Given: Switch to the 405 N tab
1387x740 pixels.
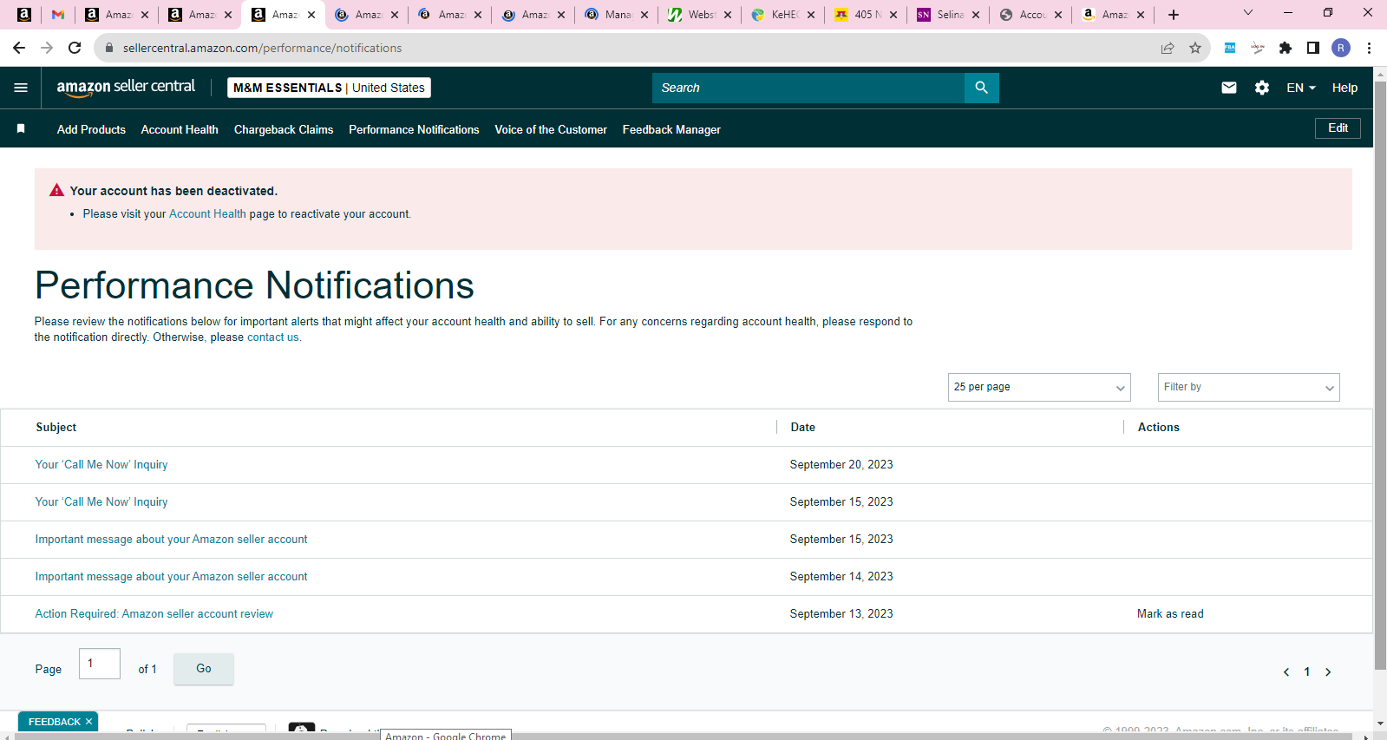Looking at the screenshot, I should (867, 15).
